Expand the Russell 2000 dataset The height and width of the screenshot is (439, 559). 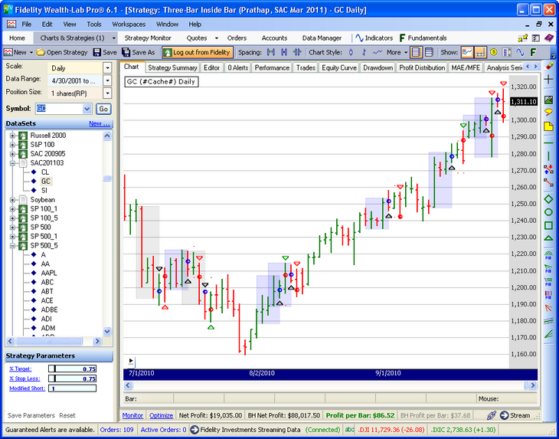point(13,136)
